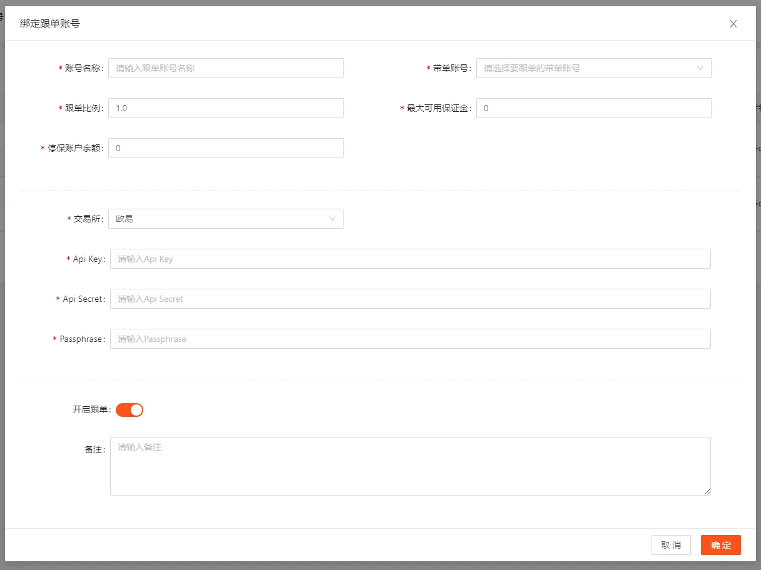The width and height of the screenshot is (761, 570).
Task: Click the 最大可用保证金 label
Action: (x=438, y=108)
